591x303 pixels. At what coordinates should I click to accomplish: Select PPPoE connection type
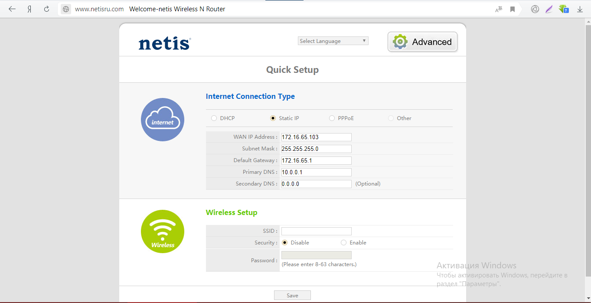332,118
